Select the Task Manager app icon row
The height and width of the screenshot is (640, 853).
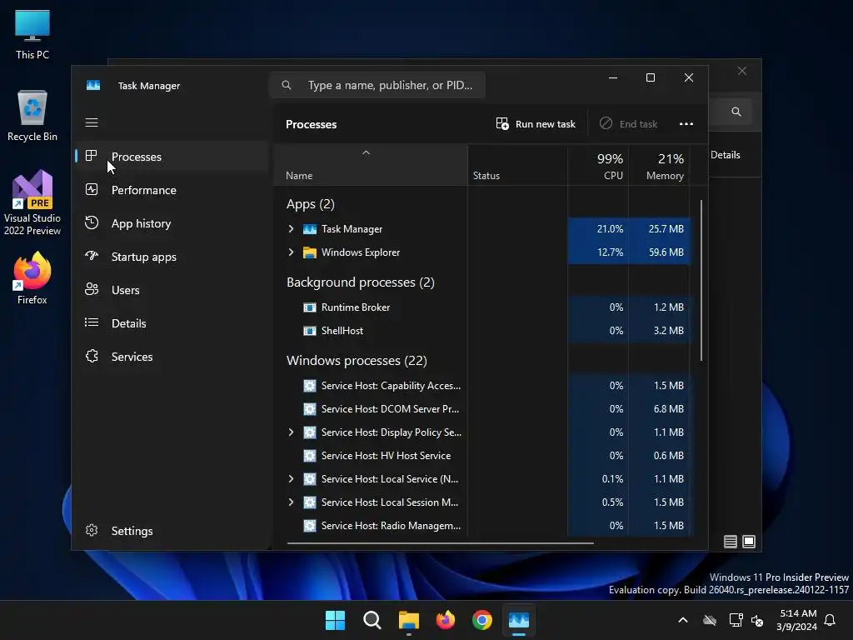[x=310, y=229]
